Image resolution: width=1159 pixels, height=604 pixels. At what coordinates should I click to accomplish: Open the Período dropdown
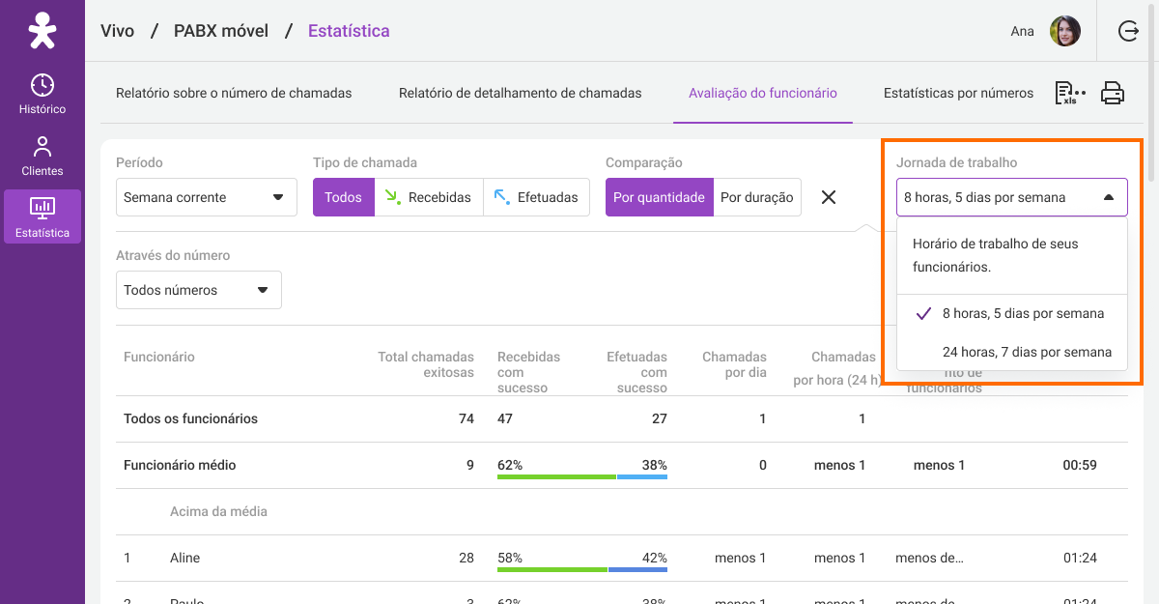[x=207, y=197]
